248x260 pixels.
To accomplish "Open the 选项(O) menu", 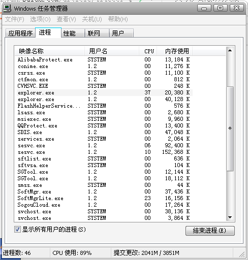I will (x=40, y=19).
